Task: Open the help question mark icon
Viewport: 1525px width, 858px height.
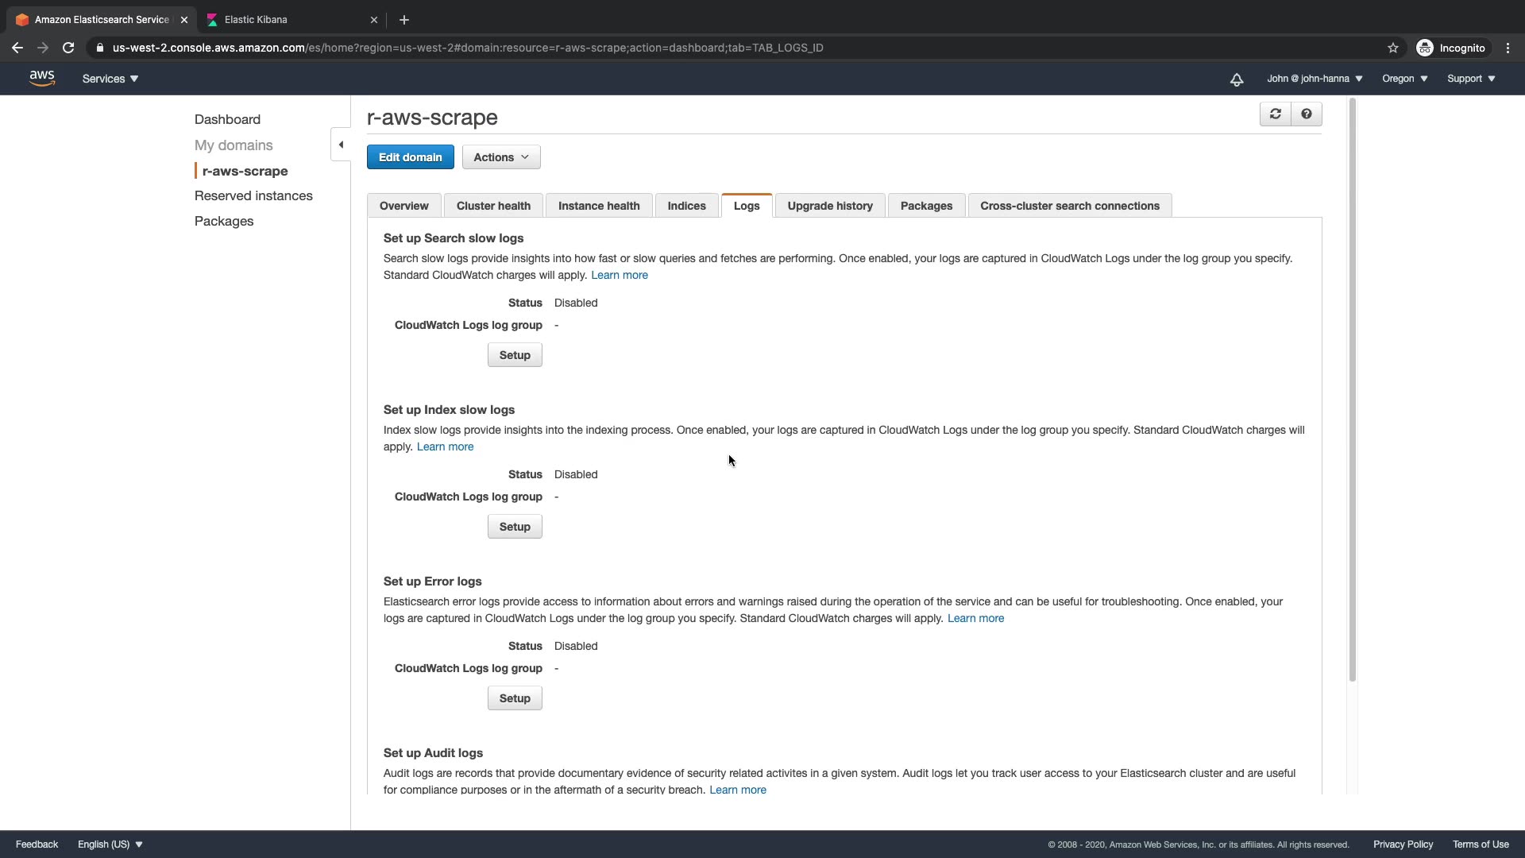Action: (1306, 114)
